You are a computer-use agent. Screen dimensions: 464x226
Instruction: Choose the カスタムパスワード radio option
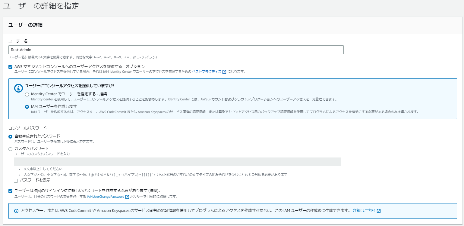coord(11,149)
